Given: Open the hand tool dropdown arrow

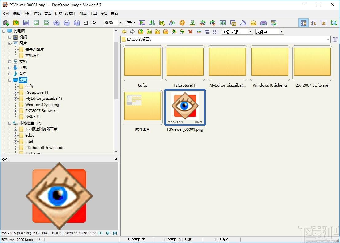Looking at the screenshot, I should [x=134, y=23].
